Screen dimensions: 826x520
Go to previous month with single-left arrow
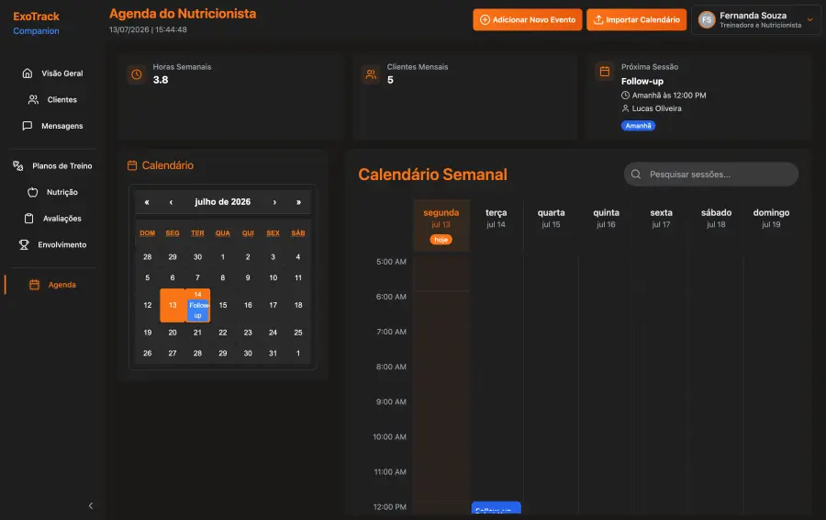(x=171, y=202)
